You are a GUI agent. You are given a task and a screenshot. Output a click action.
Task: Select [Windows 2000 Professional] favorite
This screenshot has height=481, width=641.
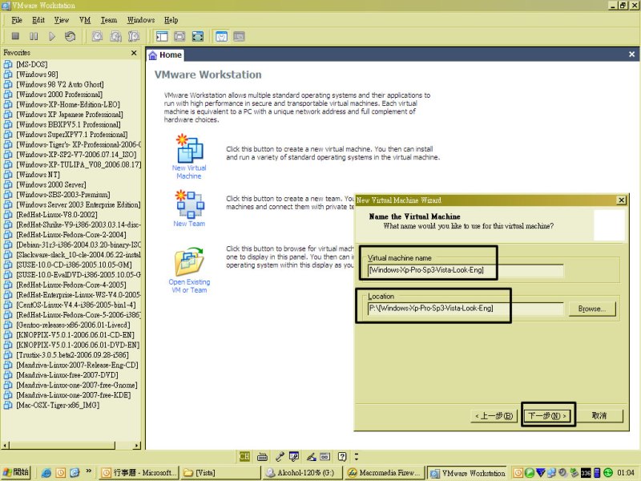[x=59, y=95]
